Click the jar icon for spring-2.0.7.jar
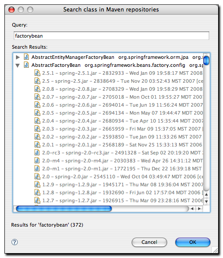The width and height of the screenshot is (223, 258). 37,97
